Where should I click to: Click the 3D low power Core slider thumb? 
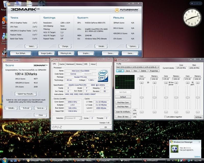tap(166, 97)
